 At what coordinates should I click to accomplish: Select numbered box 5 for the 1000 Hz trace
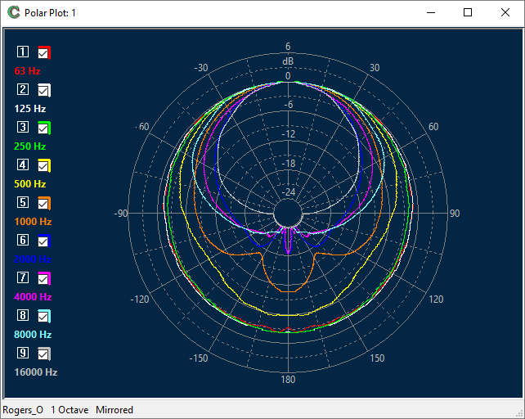coord(23,203)
